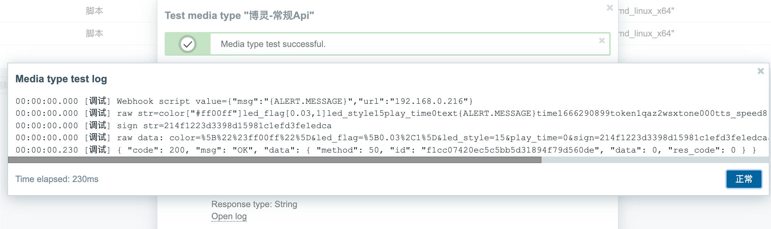Screen dimensions: 771x229
Task: Click the Response type: String label
Action: tap(254, 204)
